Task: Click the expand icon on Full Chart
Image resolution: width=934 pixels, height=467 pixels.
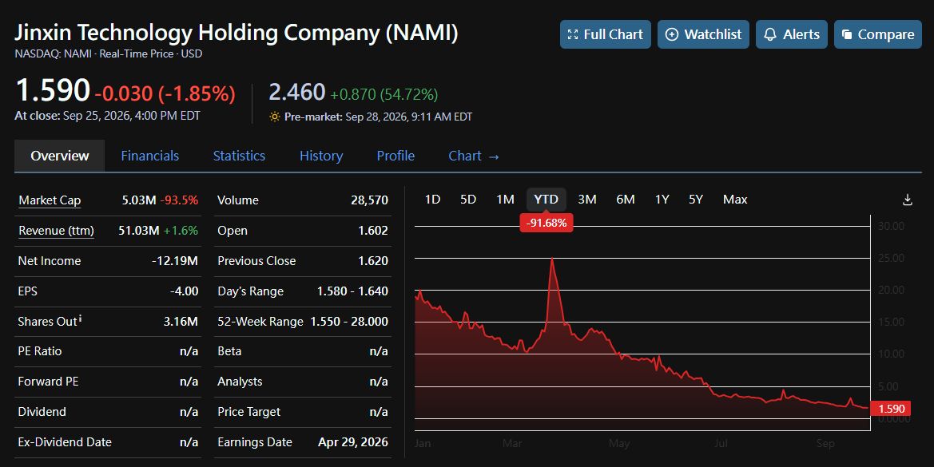Action: click(573, 34)
